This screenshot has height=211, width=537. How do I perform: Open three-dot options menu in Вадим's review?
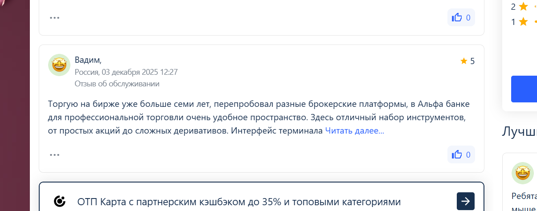coord(54,155)
